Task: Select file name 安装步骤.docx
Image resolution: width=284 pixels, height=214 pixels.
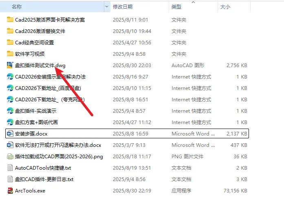Action: point(31,134)
